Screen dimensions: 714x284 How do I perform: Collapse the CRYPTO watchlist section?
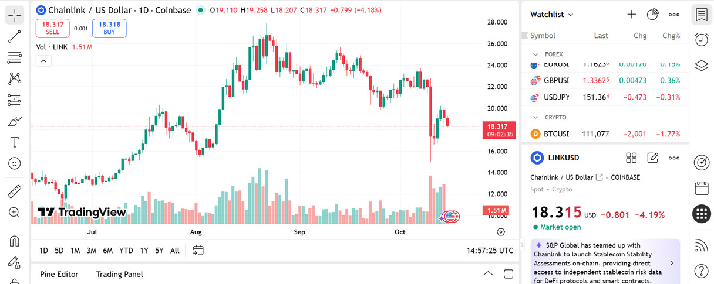point(535,117)
